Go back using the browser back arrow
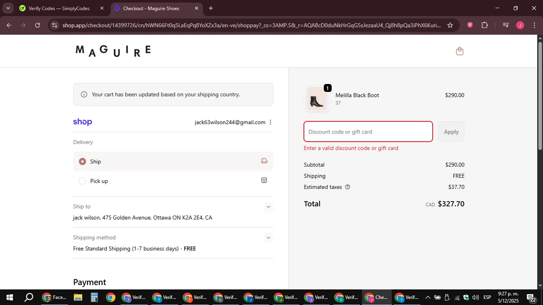 pos(9,25)
